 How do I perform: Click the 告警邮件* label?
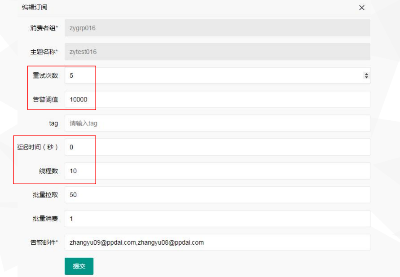click(x=44, y=242)
